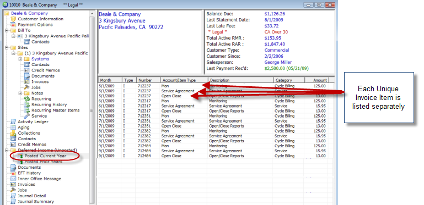
Task: Click the Payment Options icon
Action: 13,25
